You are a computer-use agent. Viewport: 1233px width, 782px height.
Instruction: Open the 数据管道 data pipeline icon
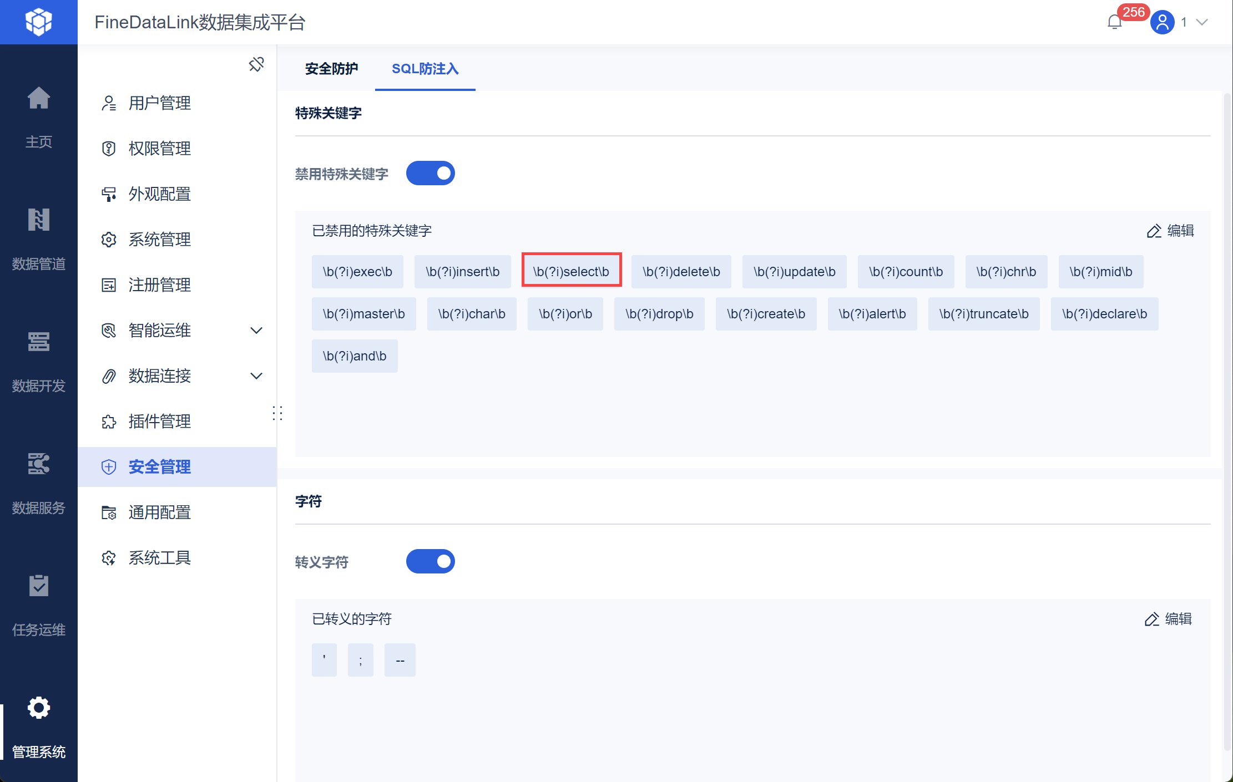click(38, 220)
